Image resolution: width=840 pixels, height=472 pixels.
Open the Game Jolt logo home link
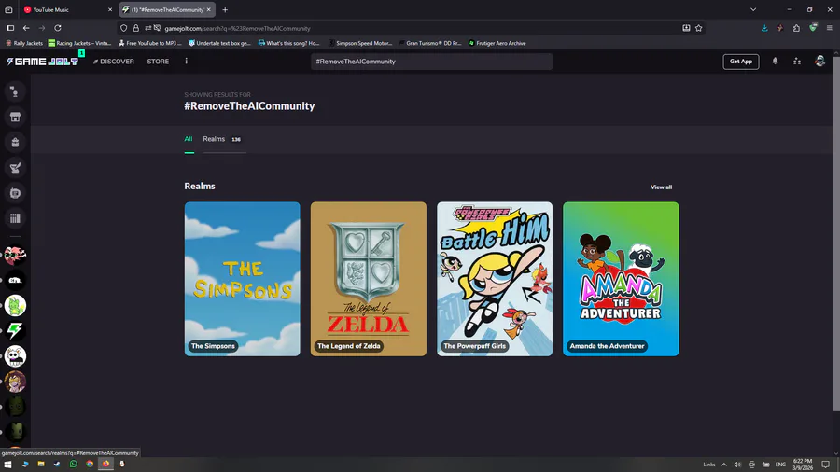pyautogui.click(x=42, y=62)
